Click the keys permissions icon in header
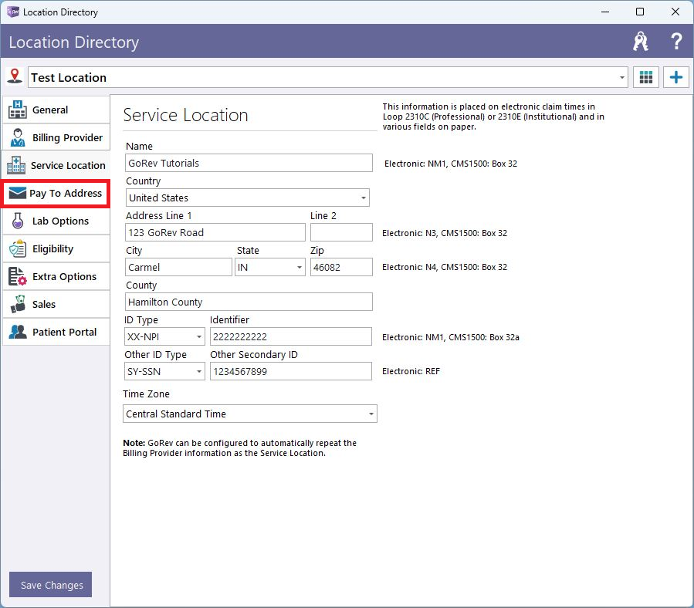 point(641,42)
